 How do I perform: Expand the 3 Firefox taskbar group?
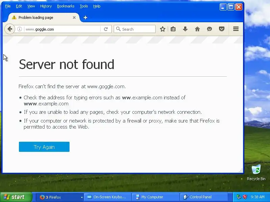pos(82,197)
